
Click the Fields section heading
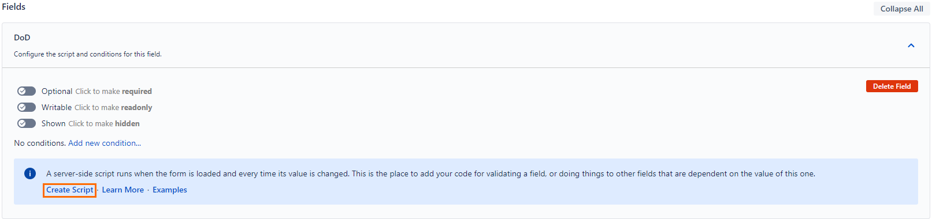point(14,6)
